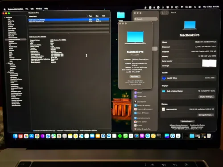
Task: Go back in System Settings navigation
Action: click(162, 12)
